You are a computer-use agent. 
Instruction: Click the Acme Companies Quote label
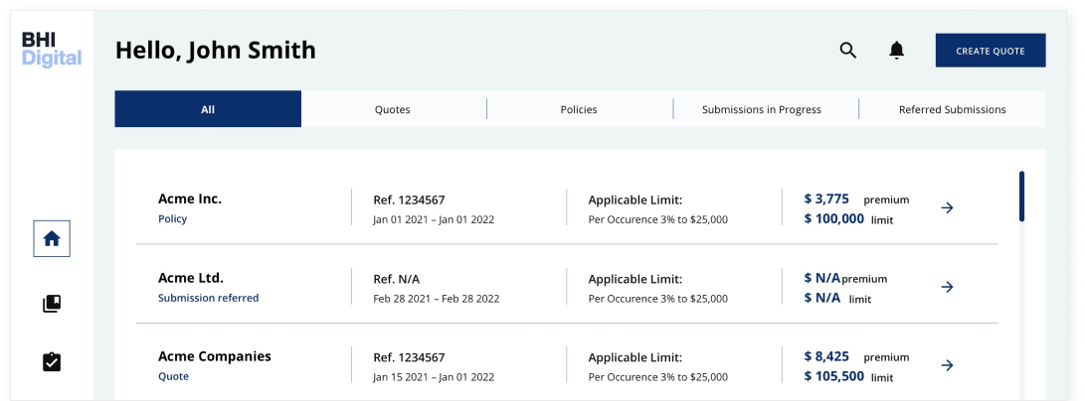(173, 376)
